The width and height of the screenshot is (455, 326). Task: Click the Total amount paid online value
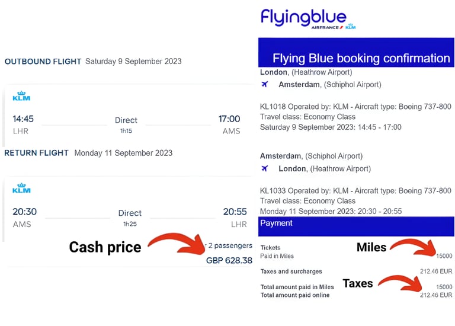[x=437, y=295]
